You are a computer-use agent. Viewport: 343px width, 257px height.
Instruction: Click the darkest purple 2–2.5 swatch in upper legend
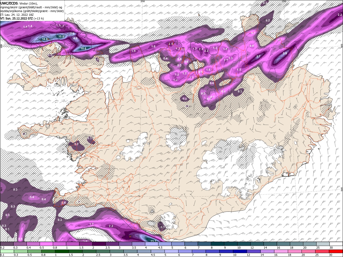click(x=99, y=244)
